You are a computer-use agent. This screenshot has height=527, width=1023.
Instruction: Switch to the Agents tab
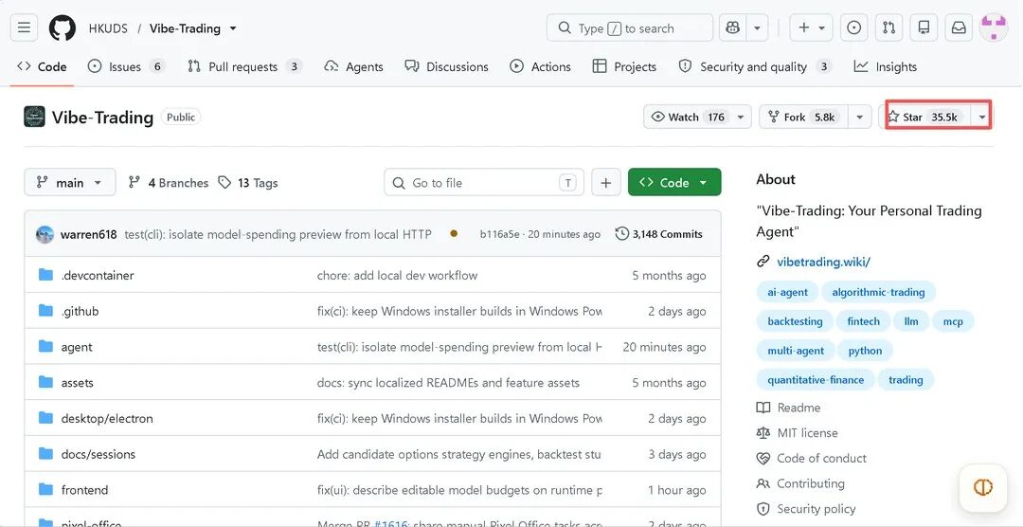pyautogui.click(x=354, y=66)
